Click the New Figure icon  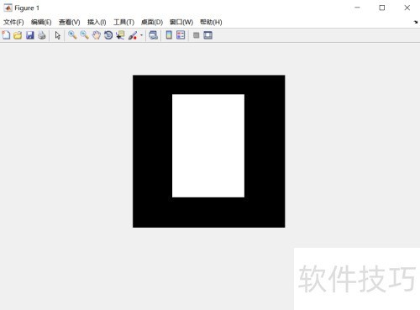click(6, 35)
